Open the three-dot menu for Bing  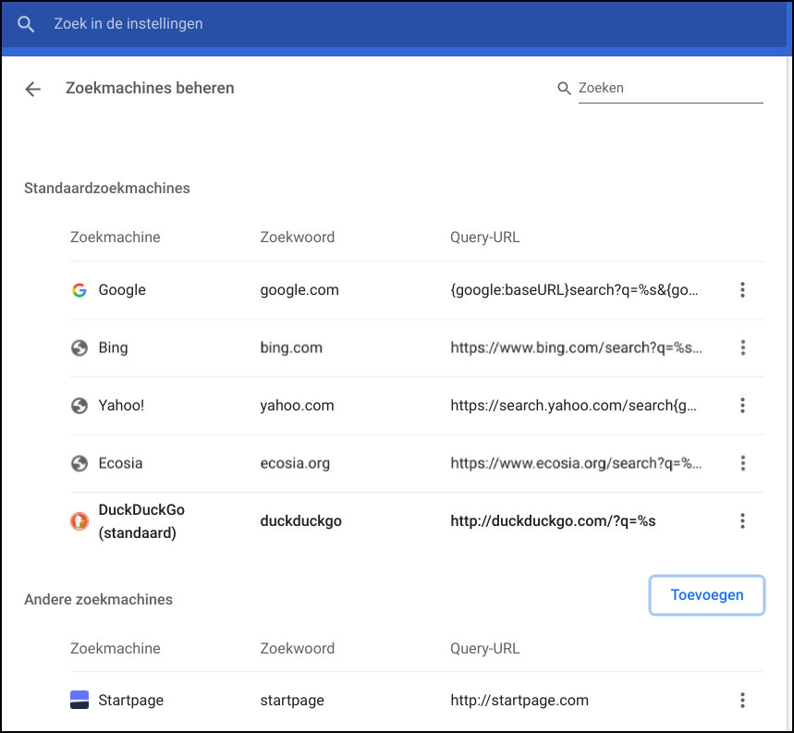[x=742, y=348]
